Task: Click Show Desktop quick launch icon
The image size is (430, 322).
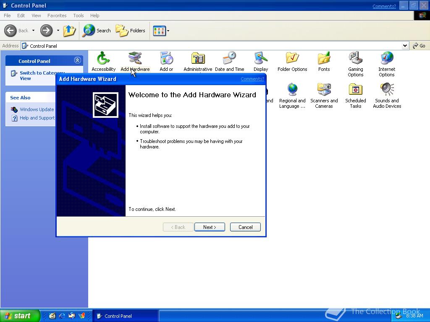Action: click(52, 316)
